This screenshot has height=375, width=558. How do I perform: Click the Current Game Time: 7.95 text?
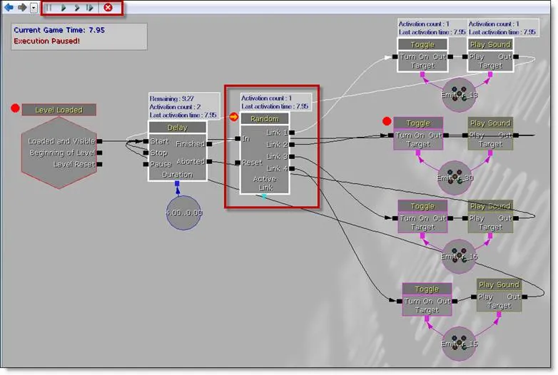click(59, 30)
